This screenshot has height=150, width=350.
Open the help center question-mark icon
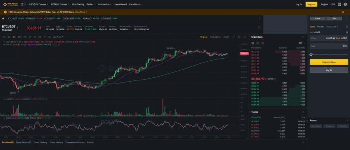click(x=339, y=4)
